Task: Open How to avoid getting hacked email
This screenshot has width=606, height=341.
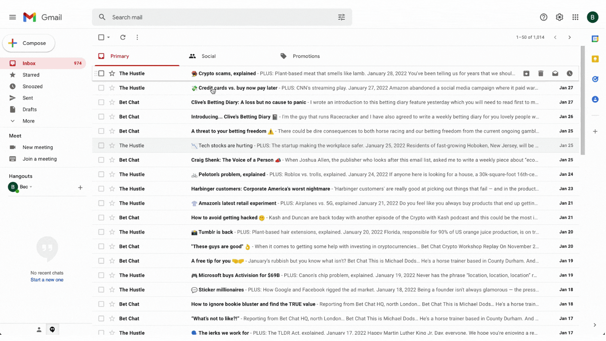Action: coord(335,218)
